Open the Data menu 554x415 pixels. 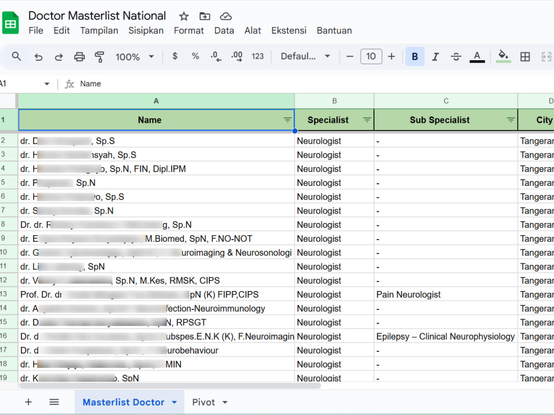pos(224,30)
